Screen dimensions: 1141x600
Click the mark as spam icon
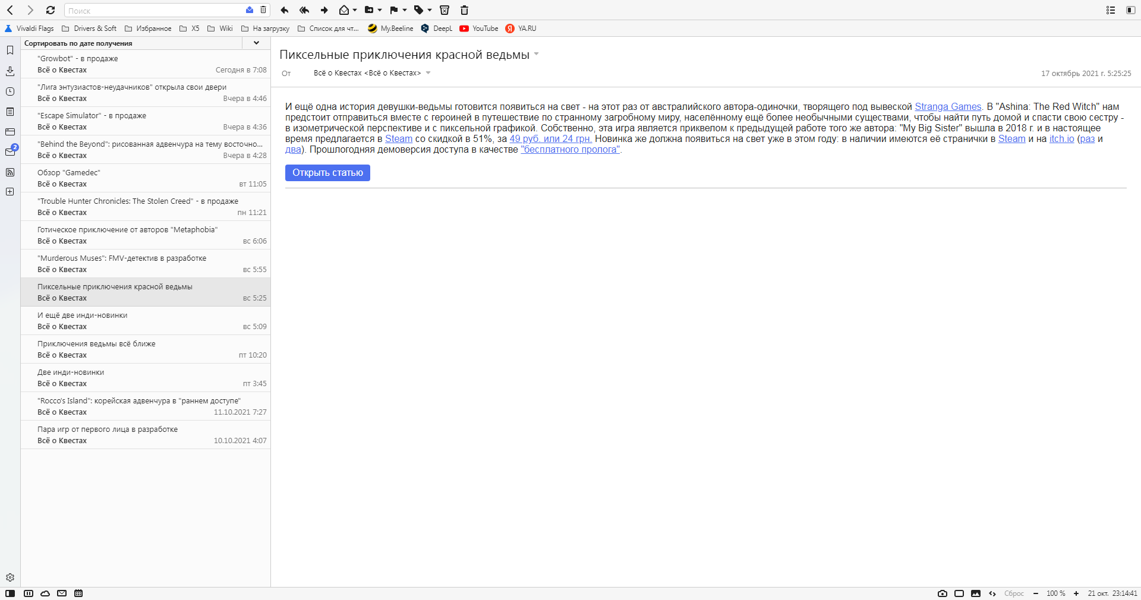(x=445, y=10)
